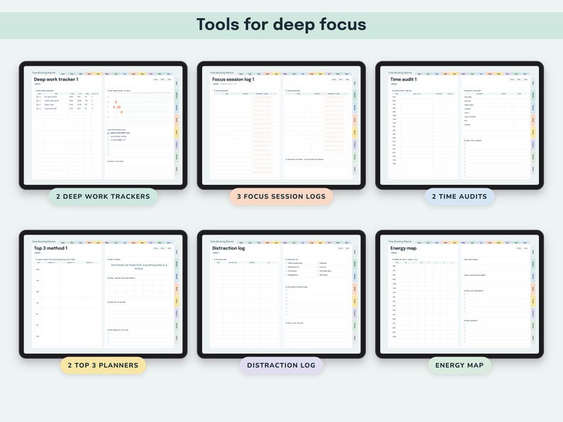Click the '3 FOCUS SESSION LOGS' peach label
The image size is (563, 422).
pos(281,196)
